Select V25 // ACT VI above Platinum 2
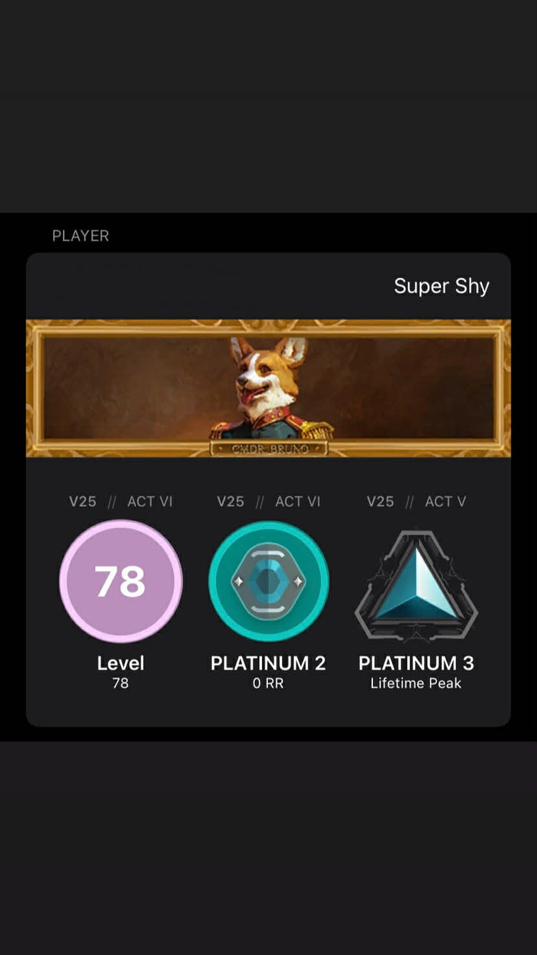537x955 pixels. (268, 502)
